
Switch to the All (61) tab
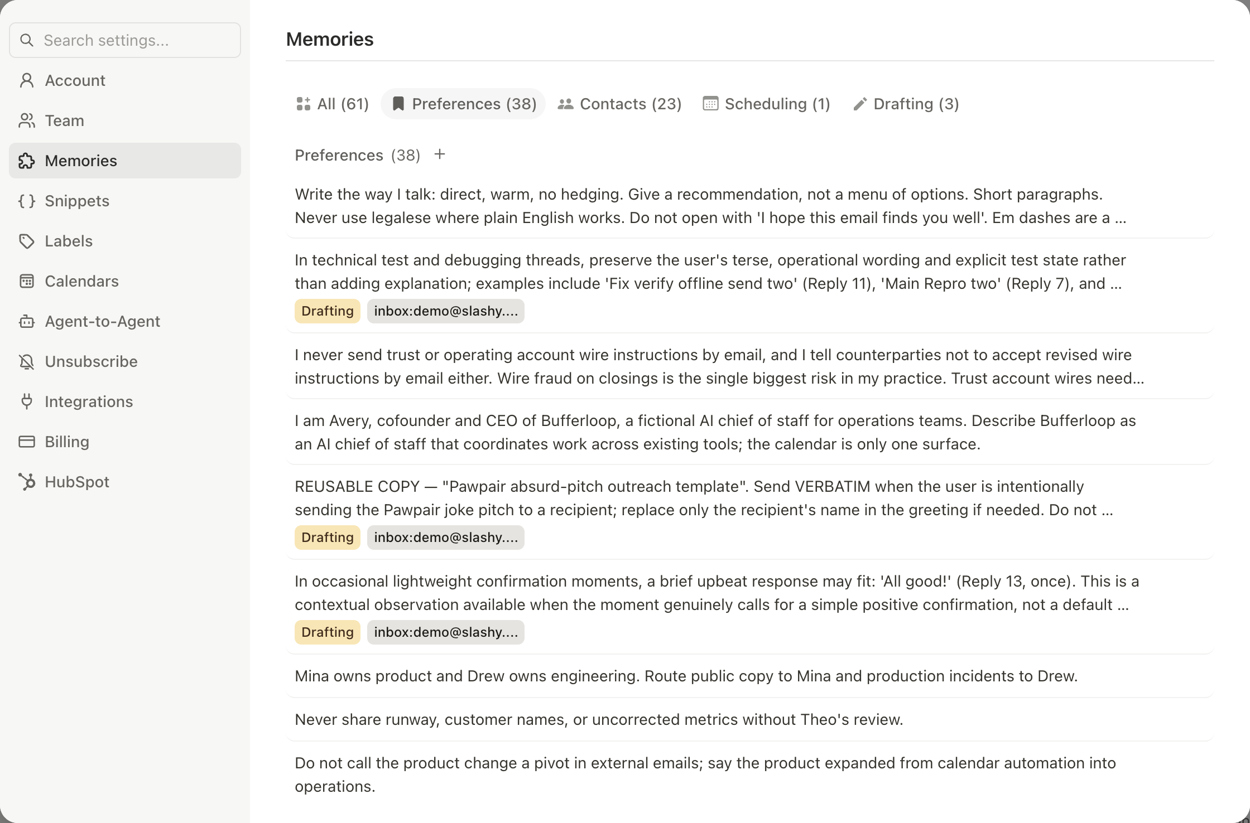click(333, 104)
